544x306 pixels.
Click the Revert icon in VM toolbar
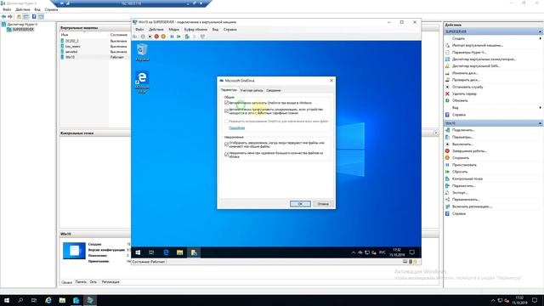tap(195, 37)
